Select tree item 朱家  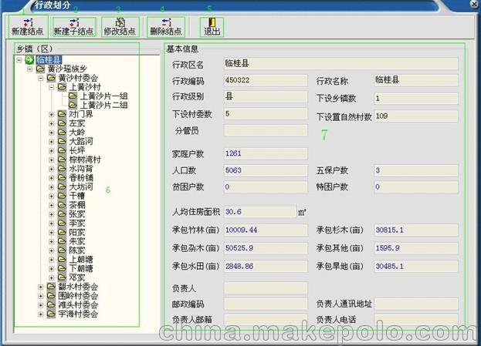77,241
